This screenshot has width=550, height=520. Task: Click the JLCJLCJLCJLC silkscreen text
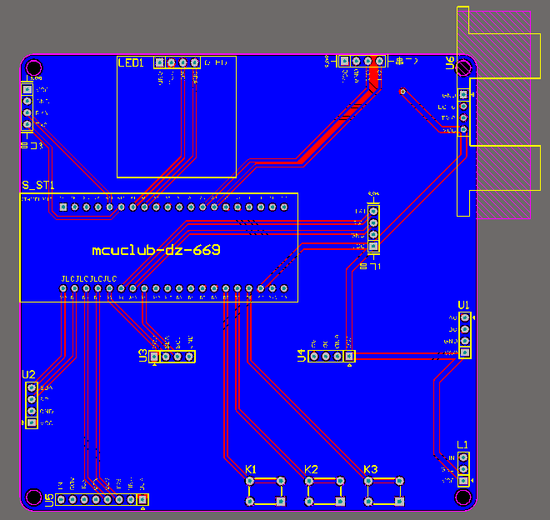point(89,279)
